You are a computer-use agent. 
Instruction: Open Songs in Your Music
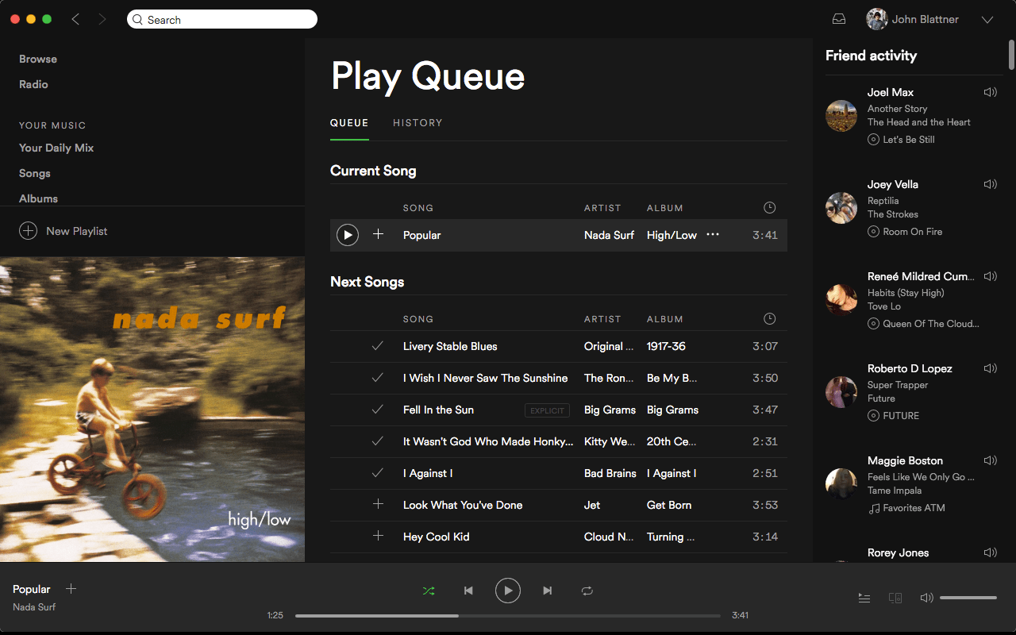click(35, 173)
